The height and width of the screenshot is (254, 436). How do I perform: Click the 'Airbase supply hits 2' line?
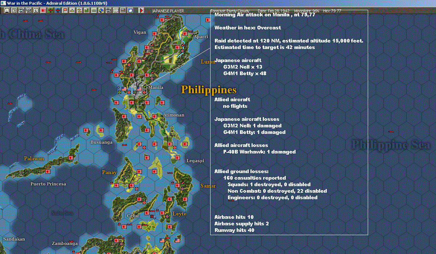[241, 224]
